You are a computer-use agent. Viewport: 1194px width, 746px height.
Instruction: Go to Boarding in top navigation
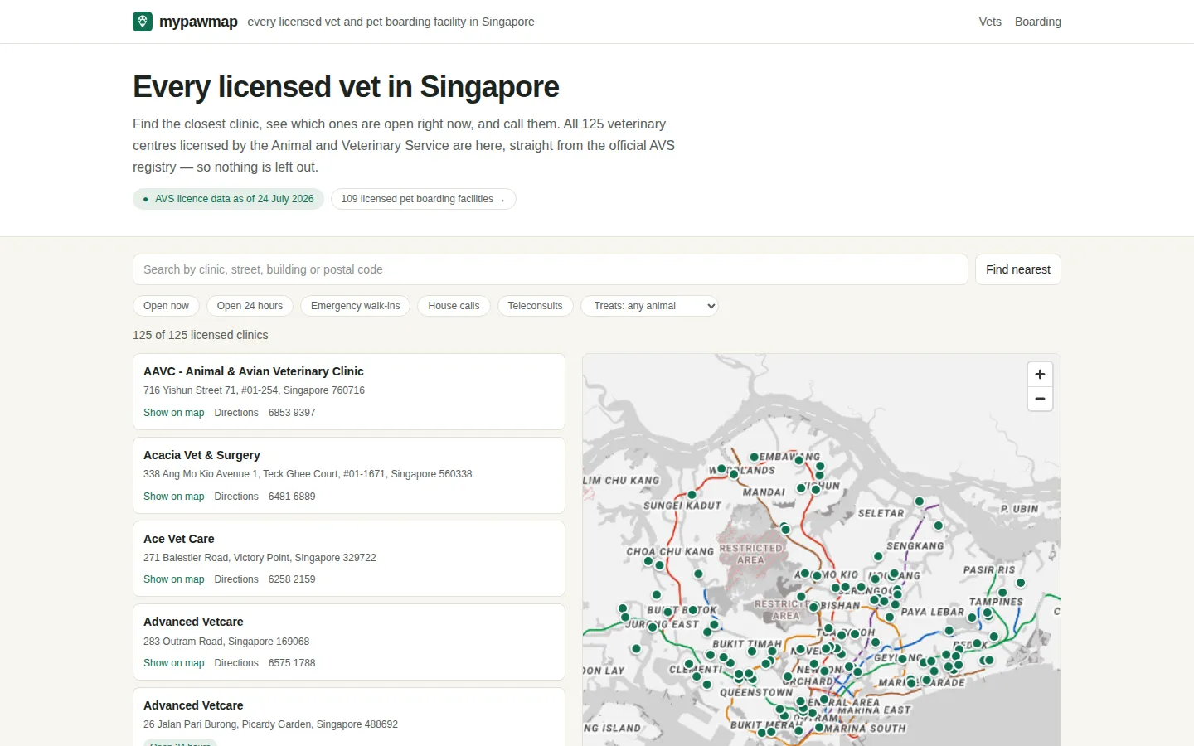click(1038, 22)
